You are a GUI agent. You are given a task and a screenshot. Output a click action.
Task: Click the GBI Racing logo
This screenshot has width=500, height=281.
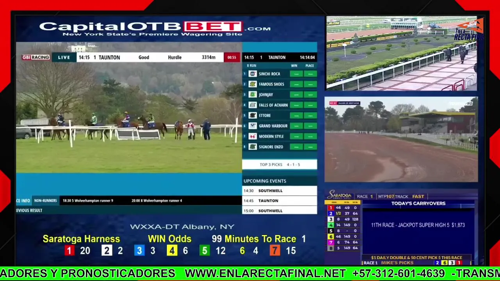click(36, 57)
